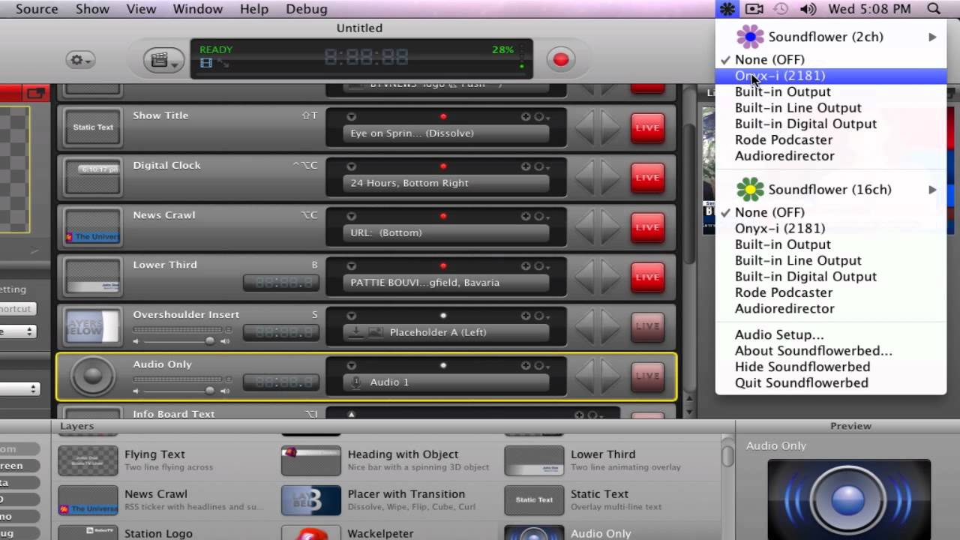Viewport: 960px width, 540px height.
Task: Start recording with the red record button
Action: point(561,59)
